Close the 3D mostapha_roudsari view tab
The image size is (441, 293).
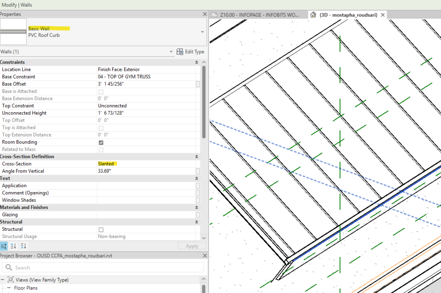coord(383,15)
